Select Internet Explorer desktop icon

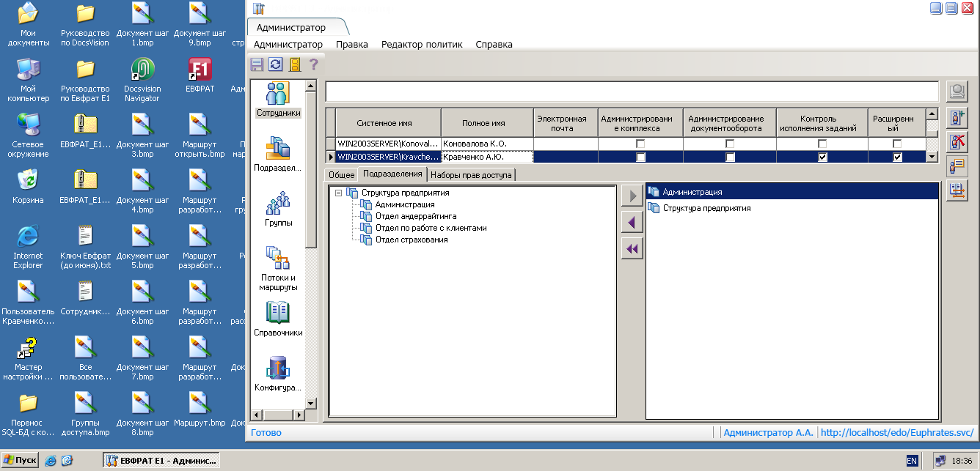click(28, 248)
